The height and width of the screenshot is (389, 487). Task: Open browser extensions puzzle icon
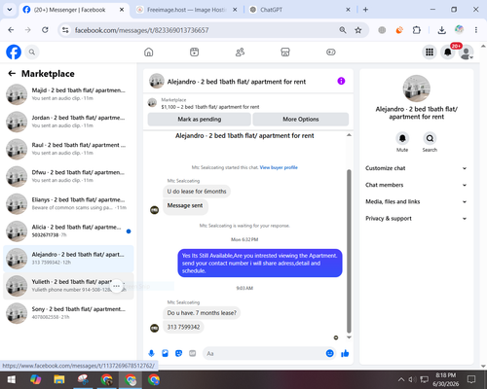pos(416,30)
